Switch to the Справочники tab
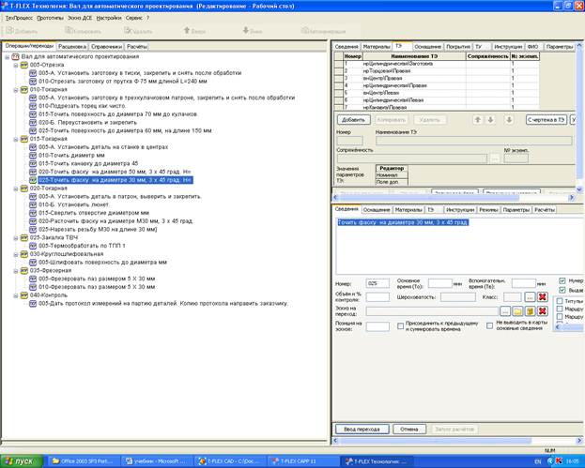 pos(107,47)
